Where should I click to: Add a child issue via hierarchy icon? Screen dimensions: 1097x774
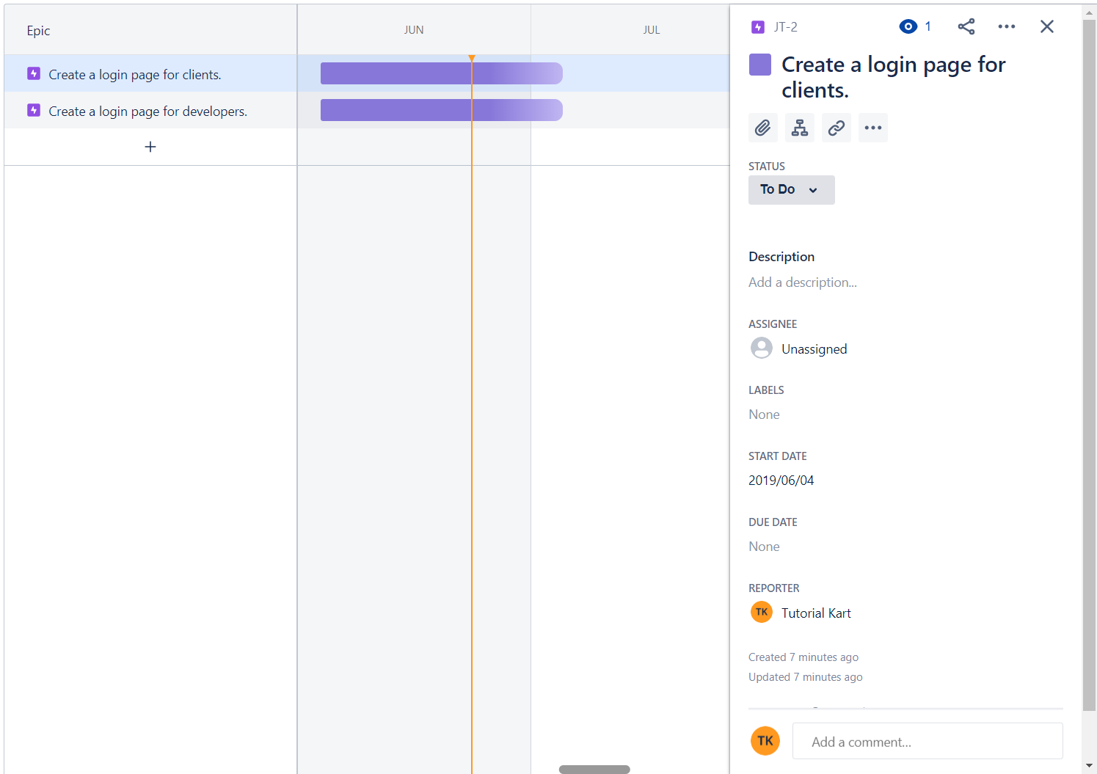[800, 128]
